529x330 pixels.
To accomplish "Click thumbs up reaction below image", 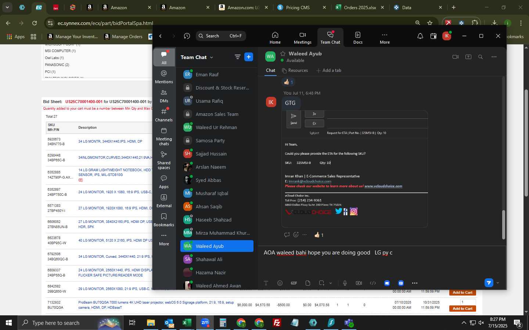I will [x=319, y=235].
